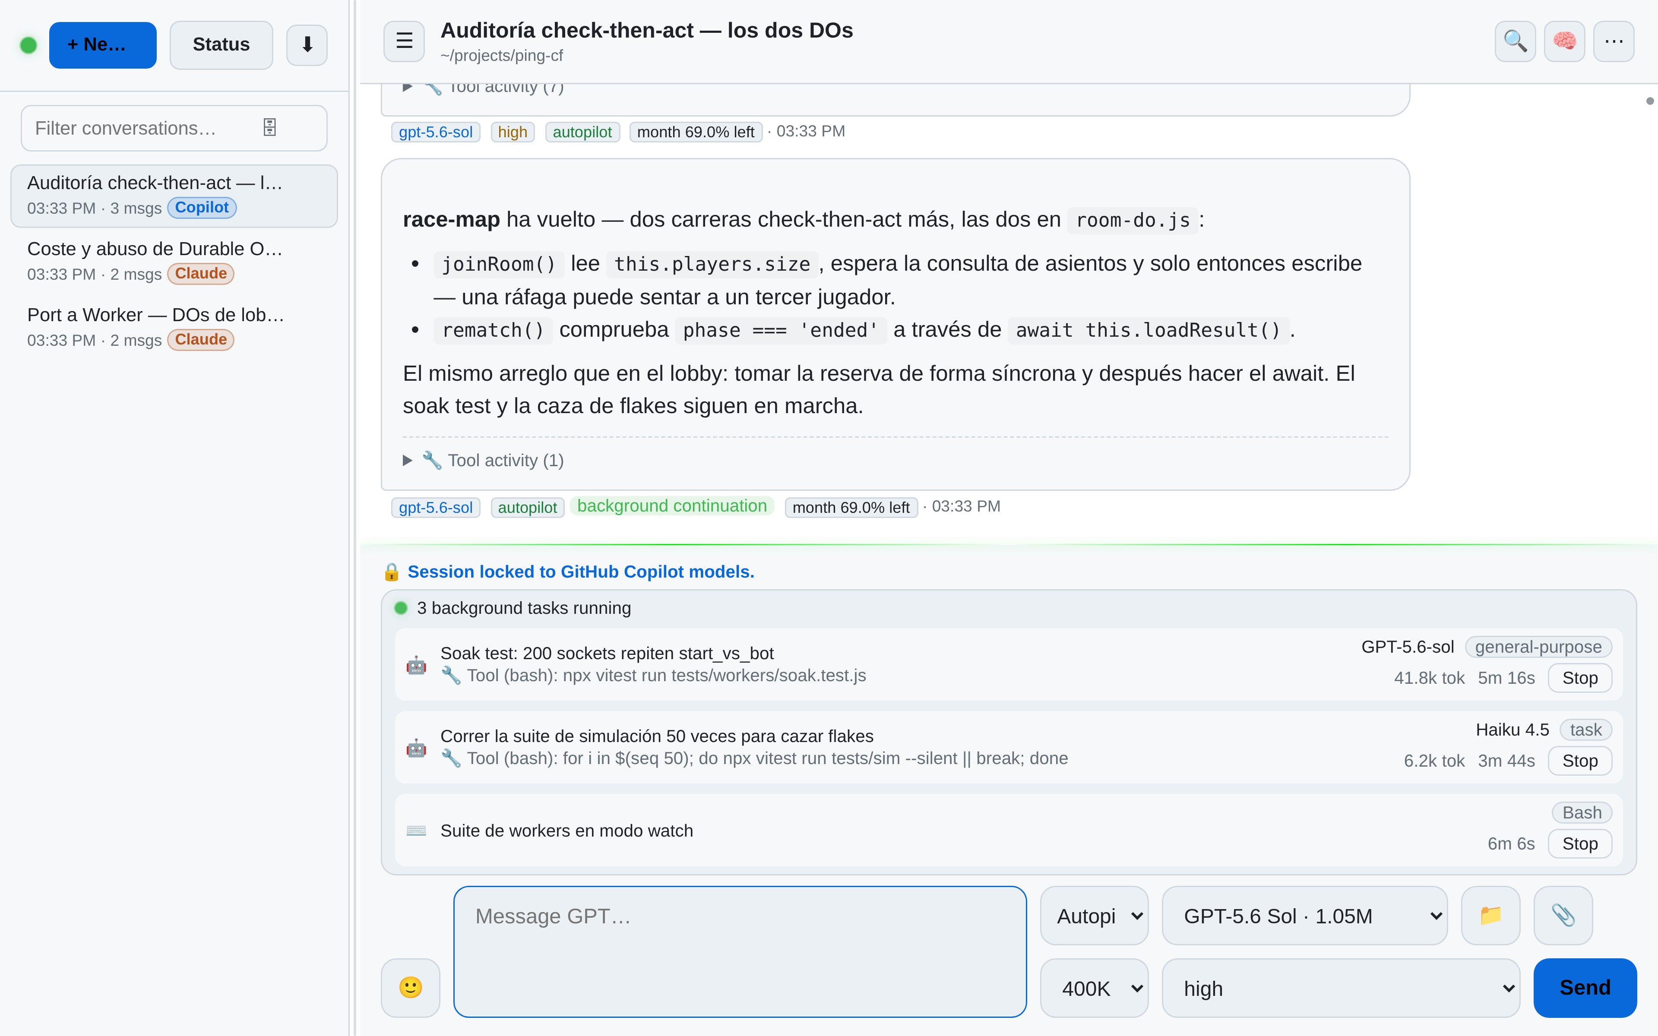
Task: Click the green connection status dot
Action: click(x=29, y=45)
